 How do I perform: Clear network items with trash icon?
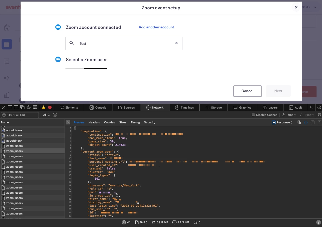319,115
